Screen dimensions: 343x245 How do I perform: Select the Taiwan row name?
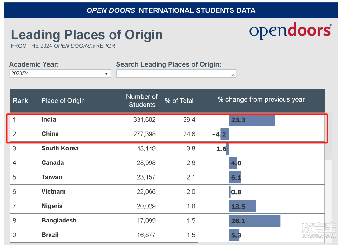coord(52,177)
